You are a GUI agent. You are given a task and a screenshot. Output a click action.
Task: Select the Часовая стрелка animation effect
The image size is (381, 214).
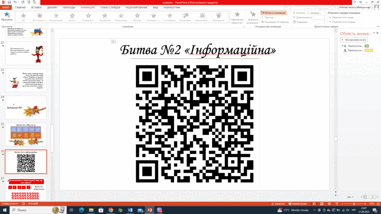click(x=154, y=17)
